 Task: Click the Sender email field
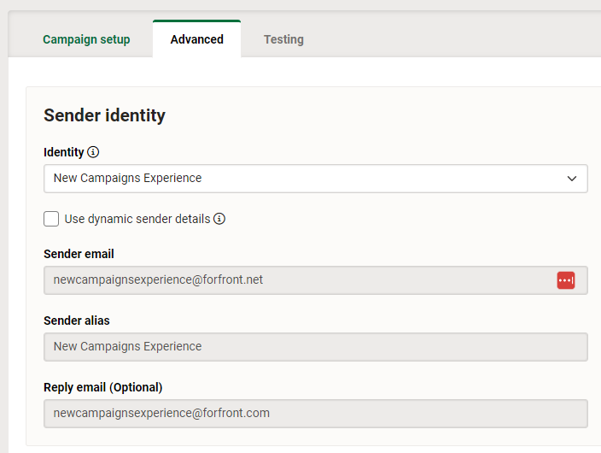pos(316,280)
